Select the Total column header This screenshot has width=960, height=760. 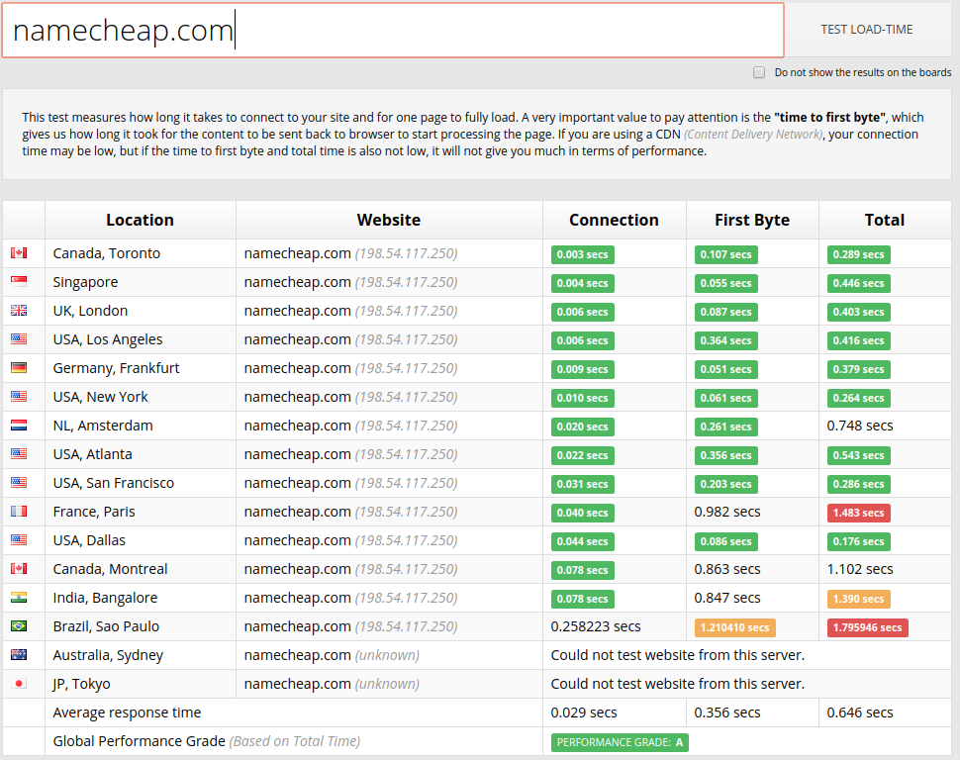click(884, 219)
